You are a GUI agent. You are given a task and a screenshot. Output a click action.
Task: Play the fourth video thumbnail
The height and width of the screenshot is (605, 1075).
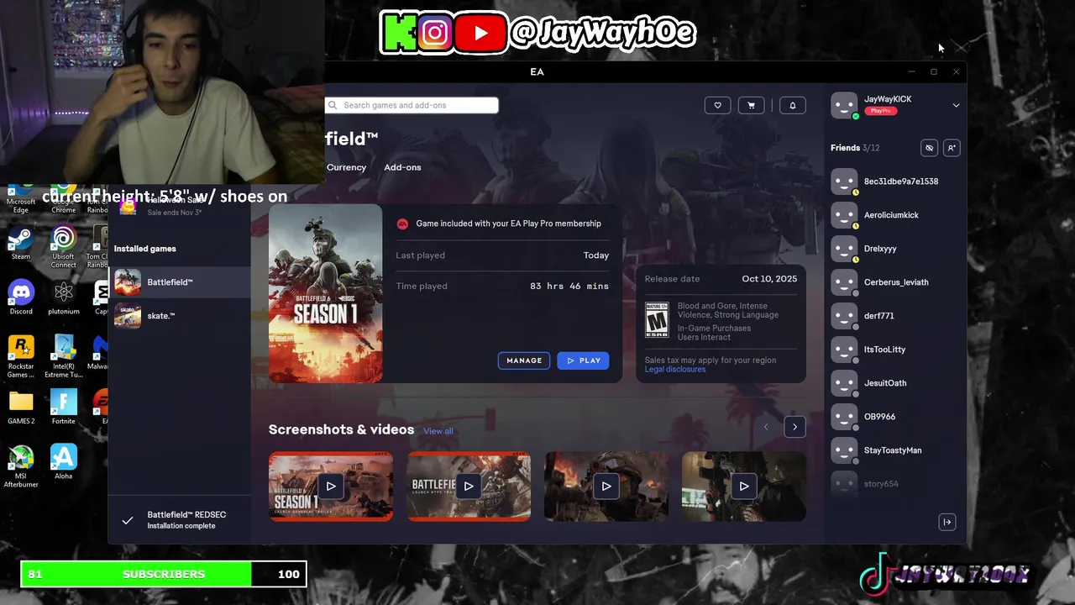744,487
